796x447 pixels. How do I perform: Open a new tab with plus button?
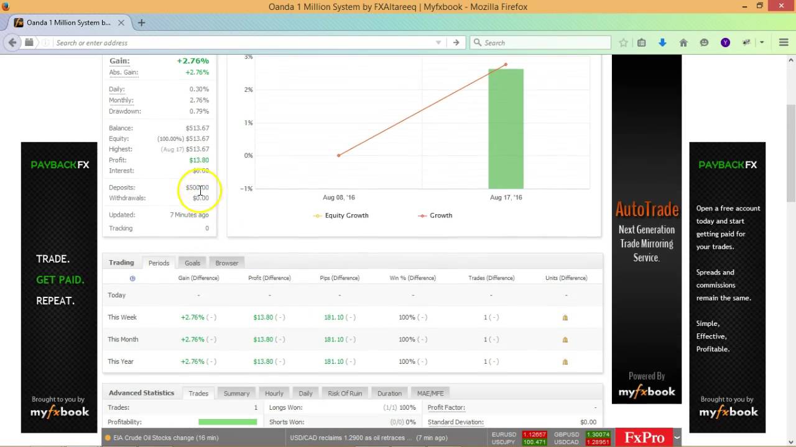141,22
